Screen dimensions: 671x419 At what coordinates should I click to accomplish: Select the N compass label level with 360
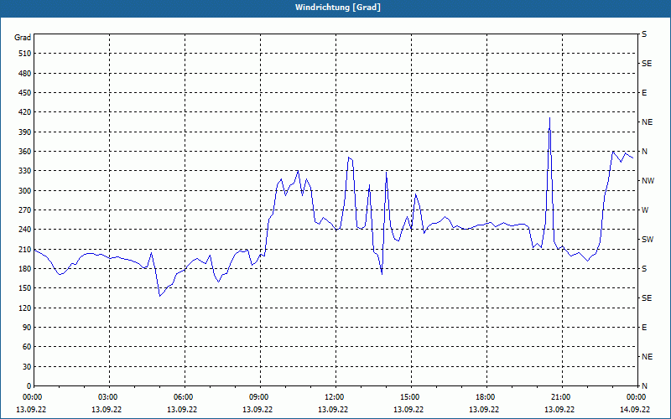point(644,152)
